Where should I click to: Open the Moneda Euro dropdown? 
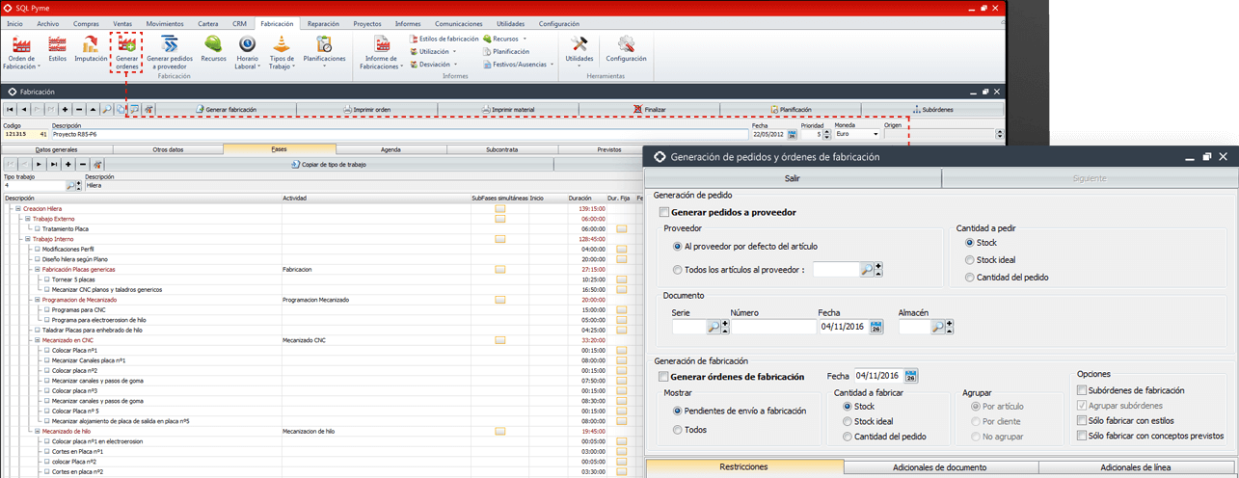(x=875, y=134)
